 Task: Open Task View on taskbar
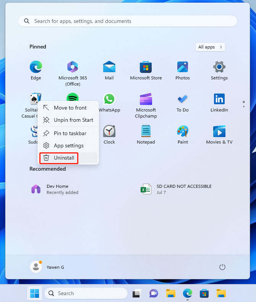[137, 293]
